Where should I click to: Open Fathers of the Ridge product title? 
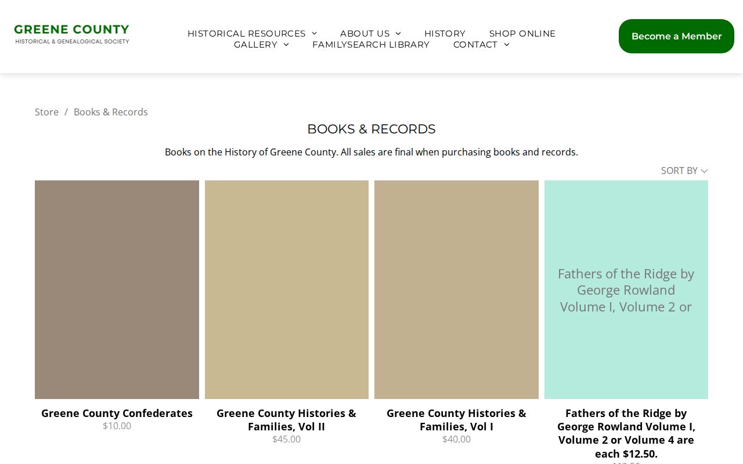click(626, 433)
